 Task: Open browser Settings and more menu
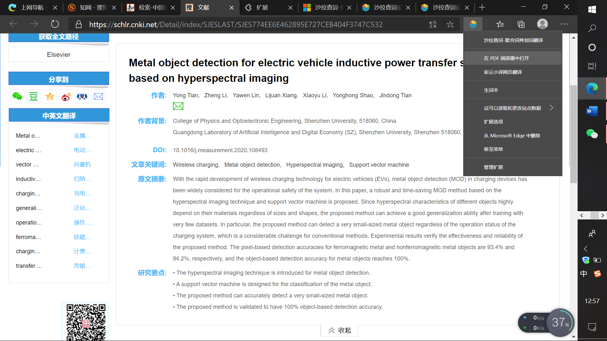pos(564,24)
